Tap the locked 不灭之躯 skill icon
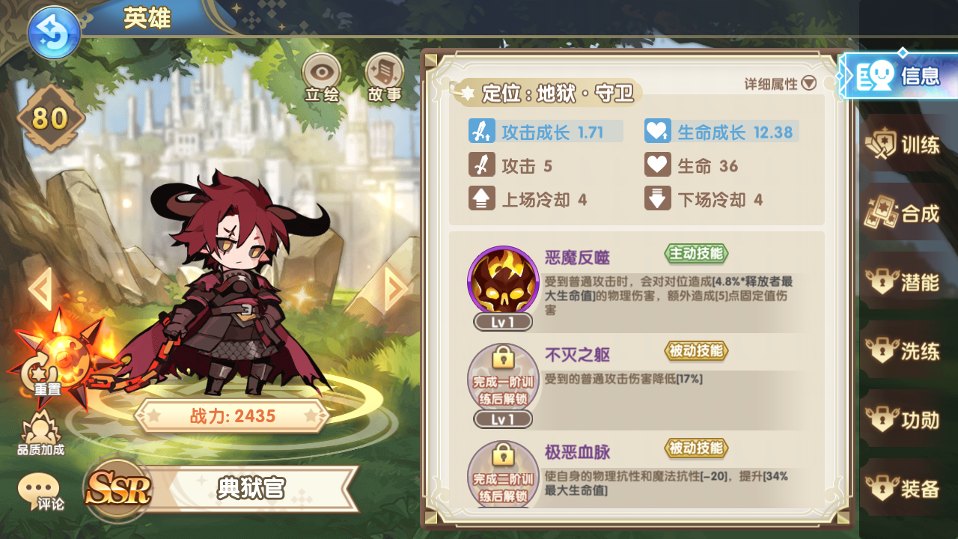The image size is (958, 539). pos(503,380)
